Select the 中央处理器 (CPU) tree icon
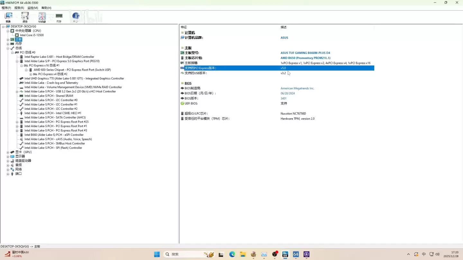The image size is (463, 260). tap(12, 30)
